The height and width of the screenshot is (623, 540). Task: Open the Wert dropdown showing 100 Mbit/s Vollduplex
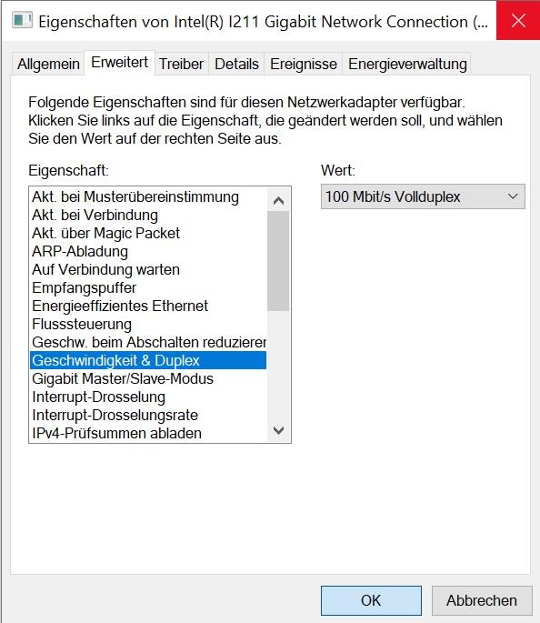click(x=423, y=196)
